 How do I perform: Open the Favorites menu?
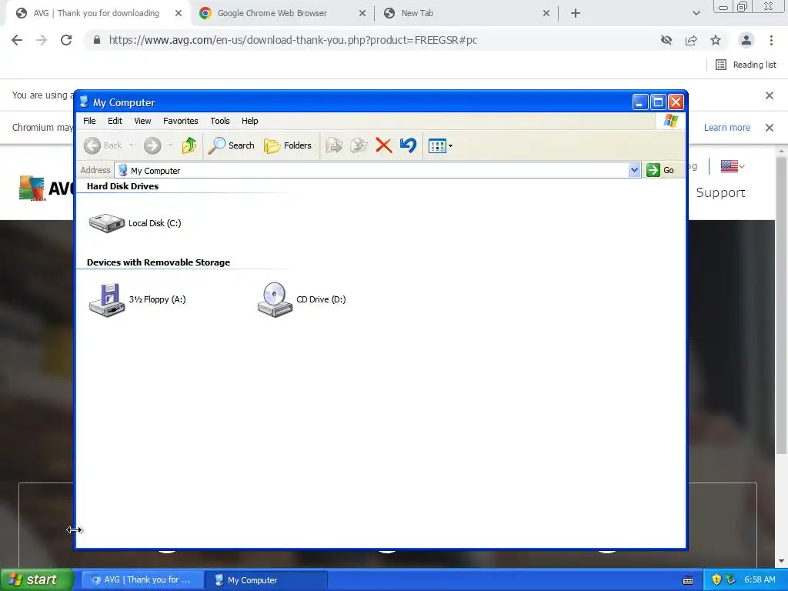click(180, 121)
